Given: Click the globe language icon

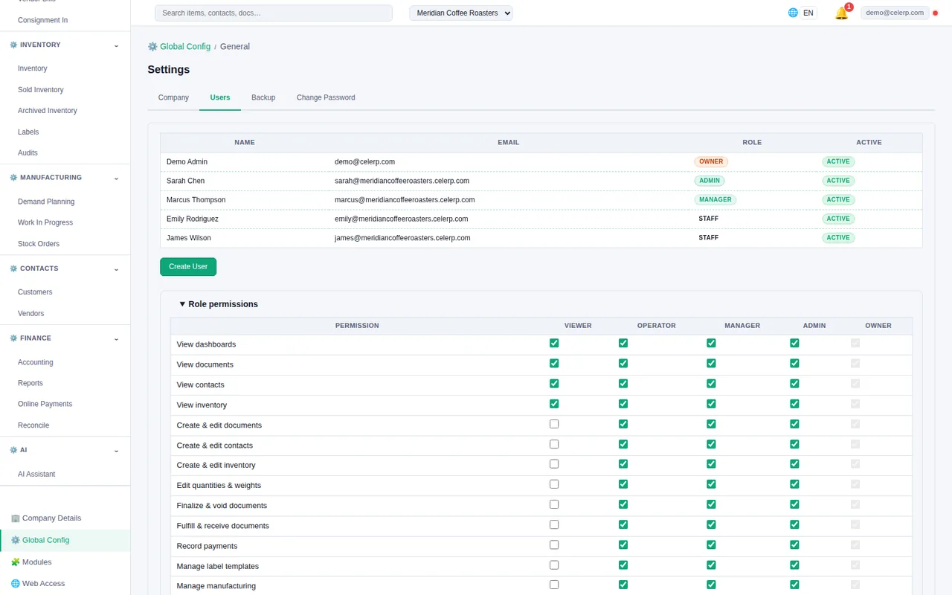Looking at the screenshot, I should point(793,13).
